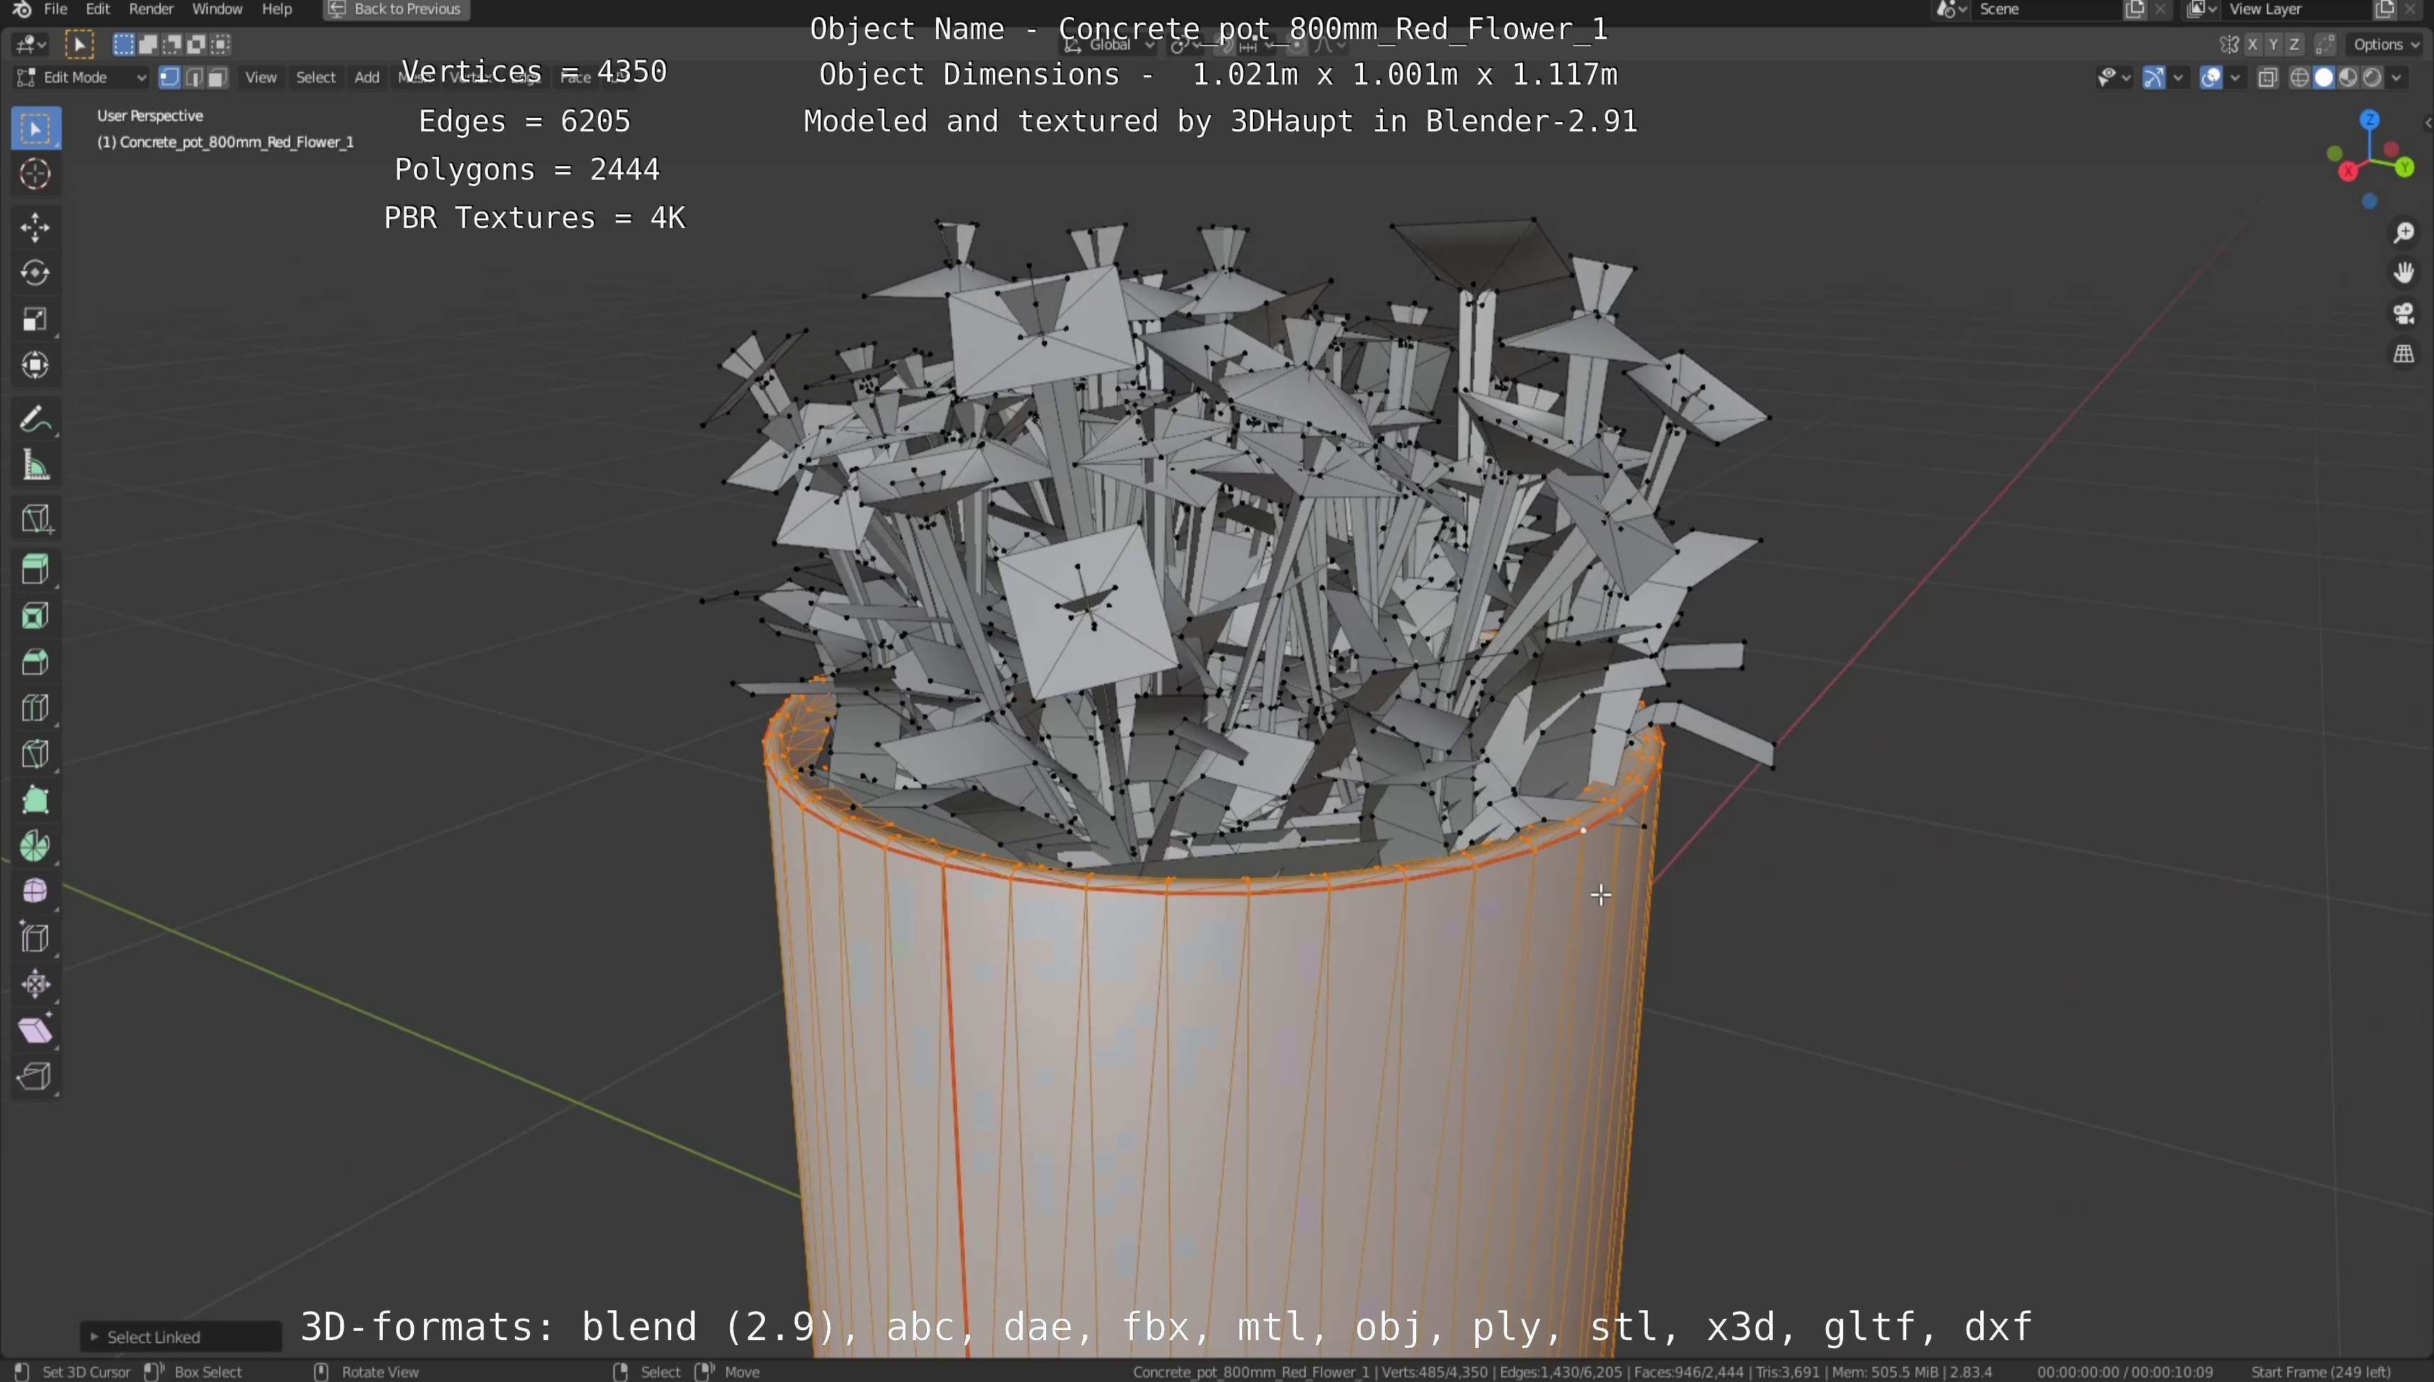This screenshot has height=1382, width=2434.
Task: Toggle Z axis mesh mirror
Action: [x=2293, y=45]
